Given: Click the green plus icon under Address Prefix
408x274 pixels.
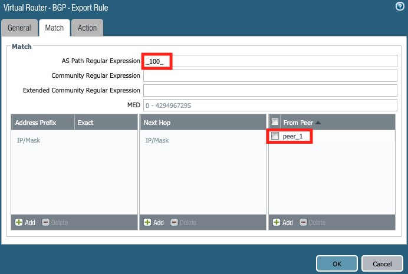Looking at the screenshot, I should click(x=19, y=222).
